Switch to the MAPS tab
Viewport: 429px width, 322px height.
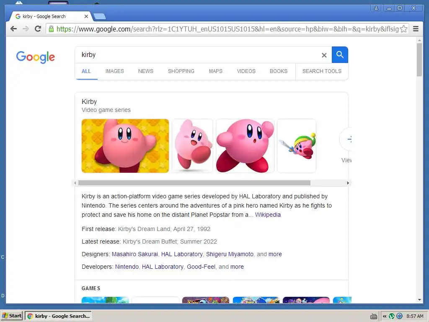tap(216, 71)
